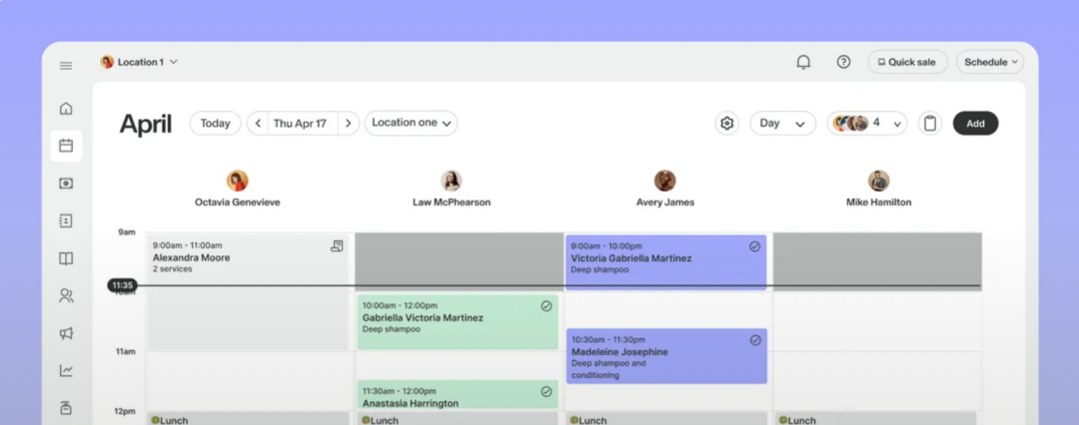Open the Schedule menu

(989, 62)
